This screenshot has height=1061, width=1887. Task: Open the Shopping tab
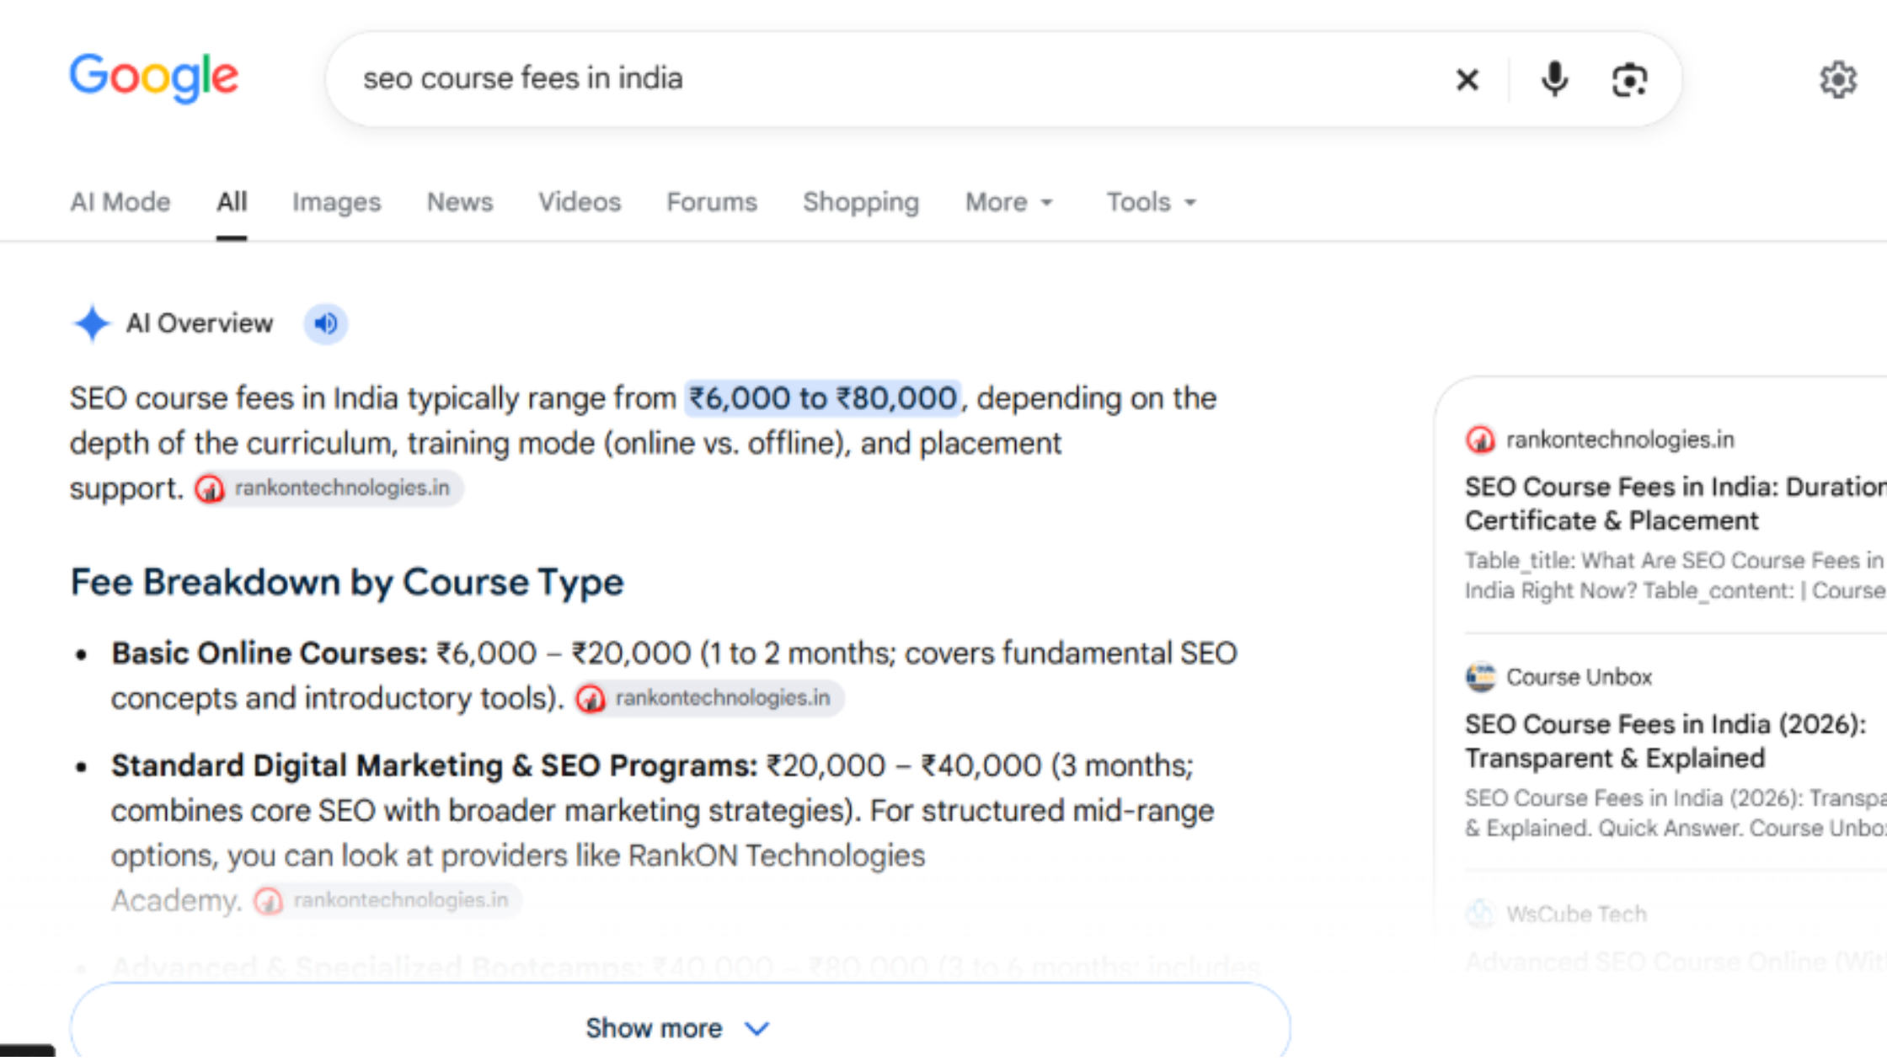pyautogui.click(x=861, y=202)
